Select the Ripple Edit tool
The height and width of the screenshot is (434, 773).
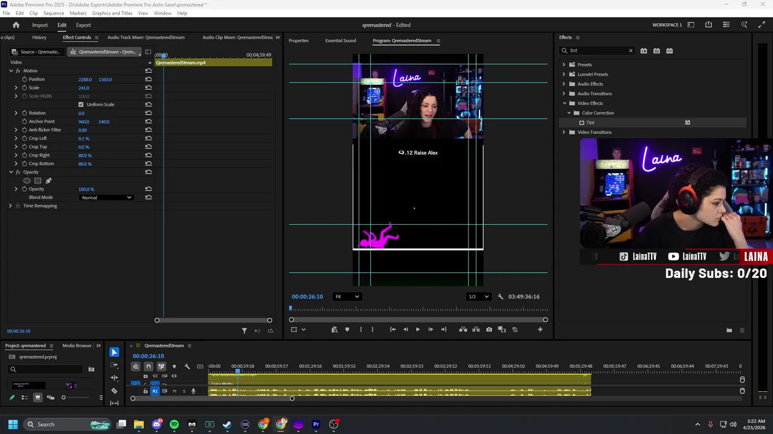coord(114,378)
